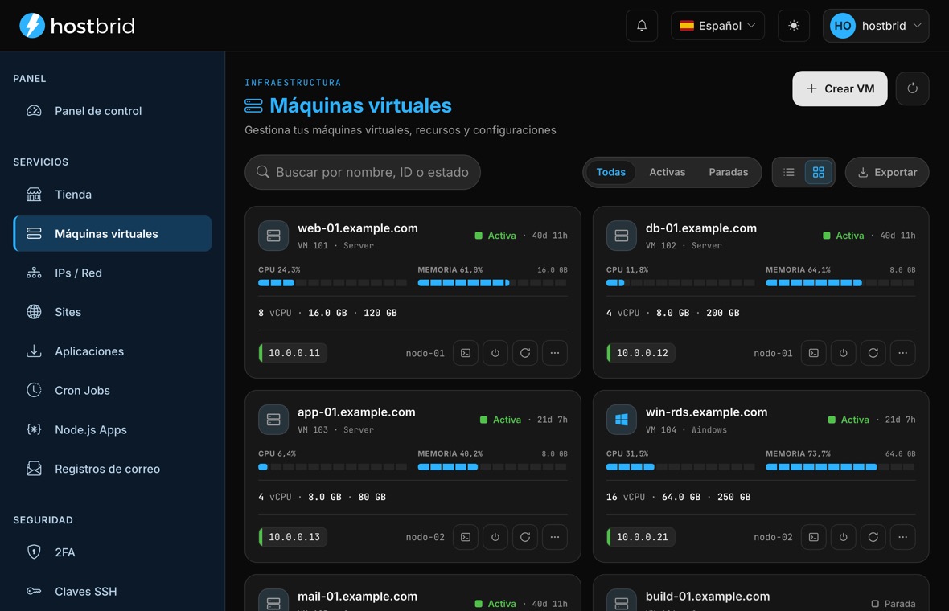Restart win-rds.example.com VM
Image resolution: width=949 pixels, height=611 pixels.
(873, 536)
